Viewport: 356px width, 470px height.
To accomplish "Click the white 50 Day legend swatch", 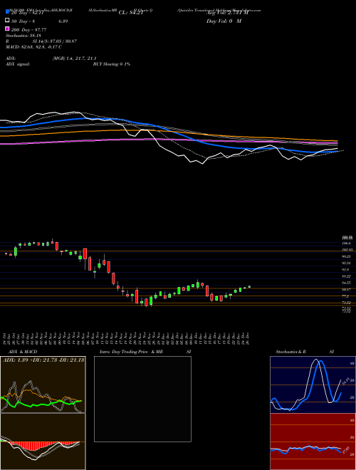I will click(x=8, y=21).
